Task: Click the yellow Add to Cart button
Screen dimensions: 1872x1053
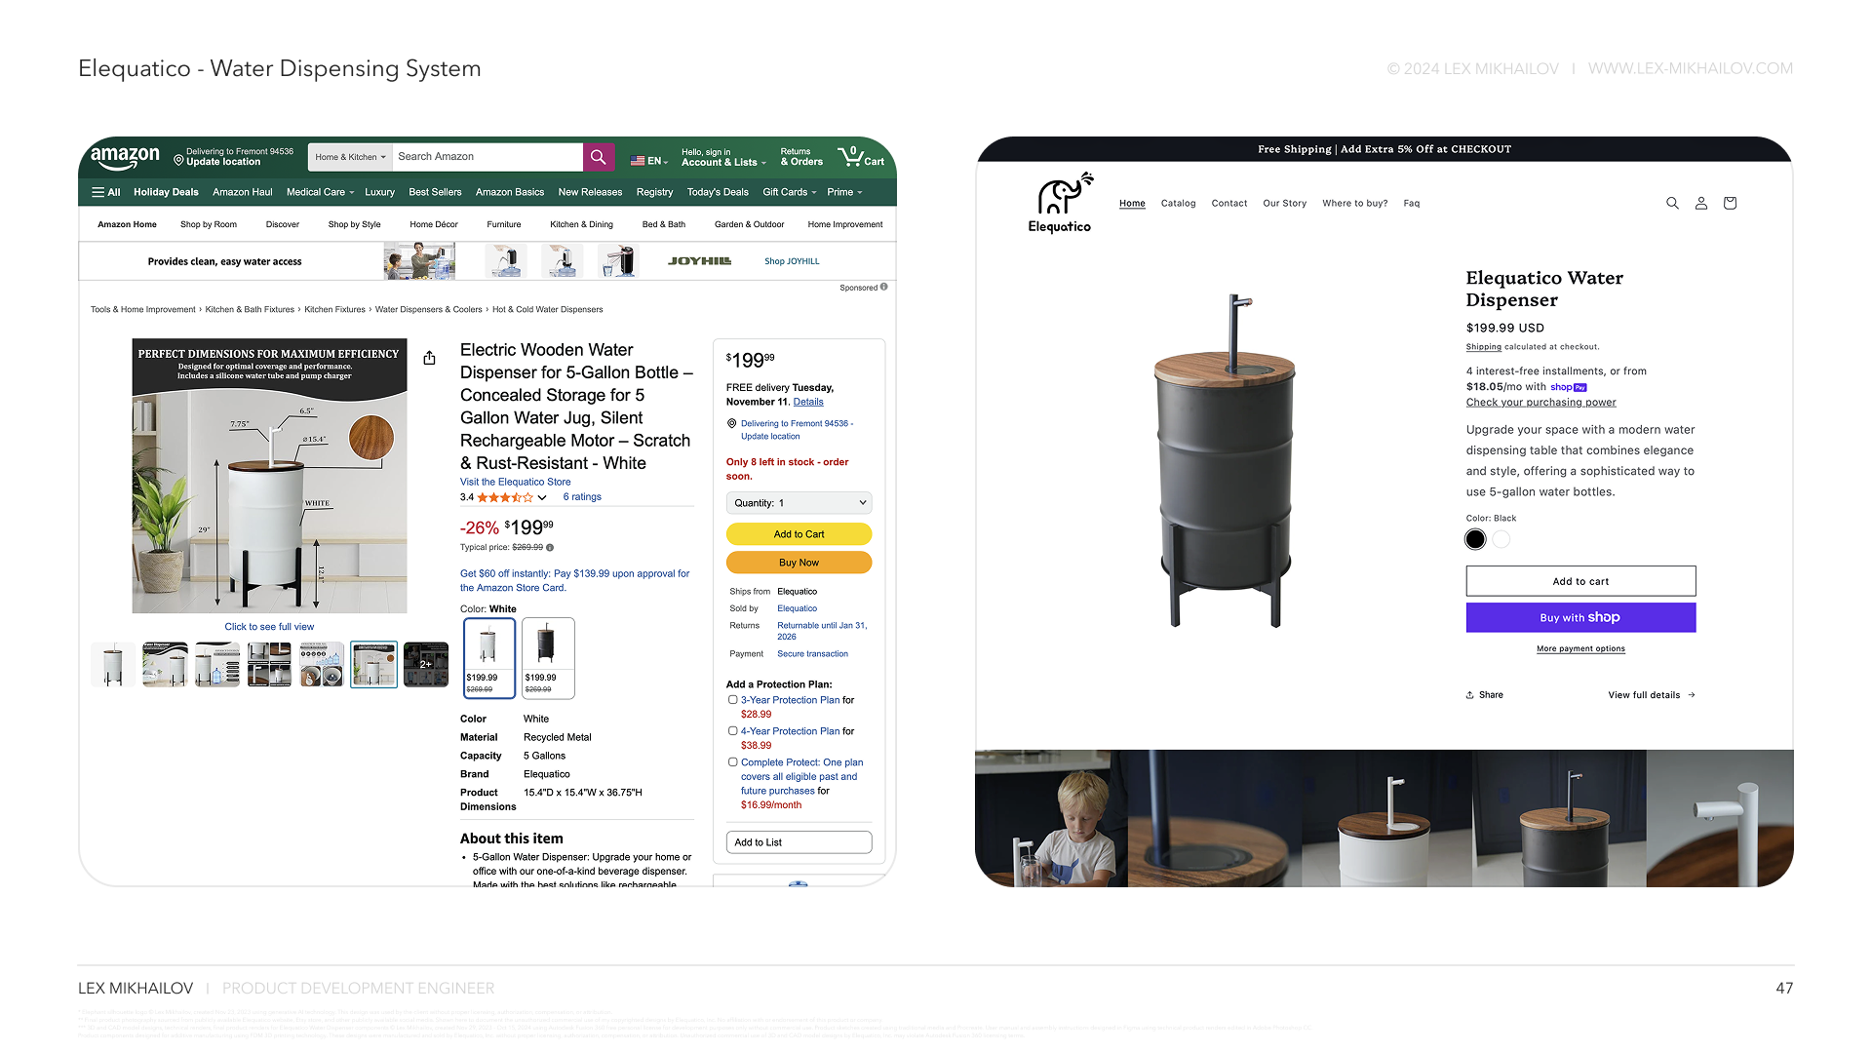Action: coord(799,534)
